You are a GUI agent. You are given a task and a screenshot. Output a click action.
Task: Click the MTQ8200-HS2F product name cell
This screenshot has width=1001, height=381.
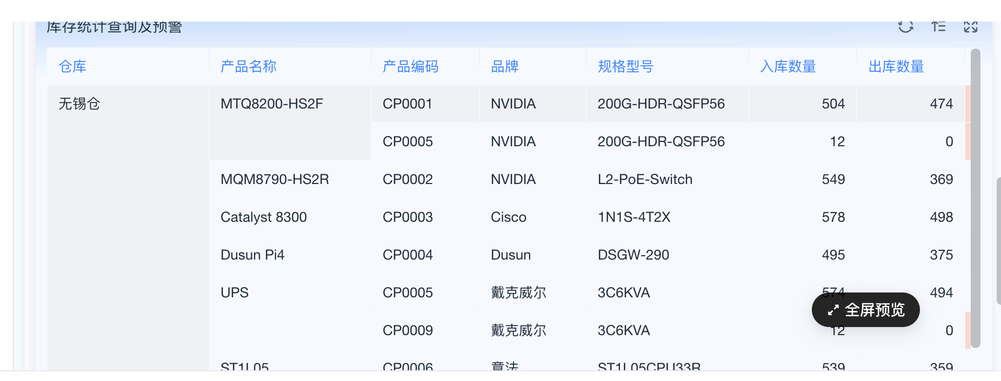pyautogui.click(x=272, y=104)
